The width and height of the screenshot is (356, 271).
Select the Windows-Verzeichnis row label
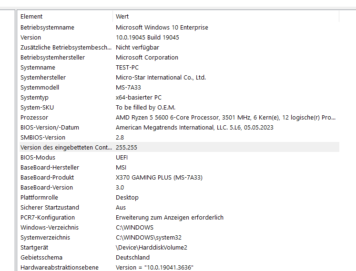[x=50, y=227]
